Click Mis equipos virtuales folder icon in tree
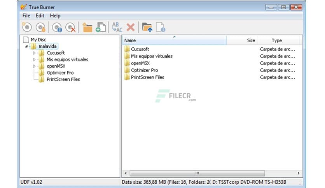 pos(42,59)
